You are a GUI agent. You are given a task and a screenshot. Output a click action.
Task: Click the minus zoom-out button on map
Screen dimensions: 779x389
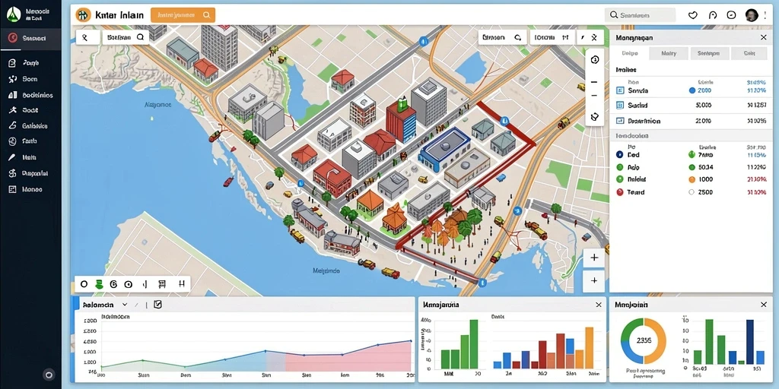595,82
